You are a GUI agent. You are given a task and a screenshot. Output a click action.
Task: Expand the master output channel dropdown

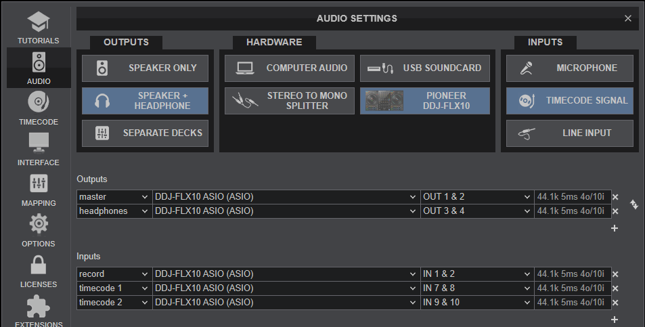coord(476,197)
